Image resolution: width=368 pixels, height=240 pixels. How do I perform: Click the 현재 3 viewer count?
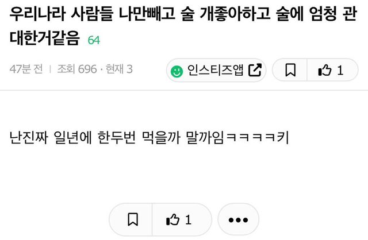(119, 69)
